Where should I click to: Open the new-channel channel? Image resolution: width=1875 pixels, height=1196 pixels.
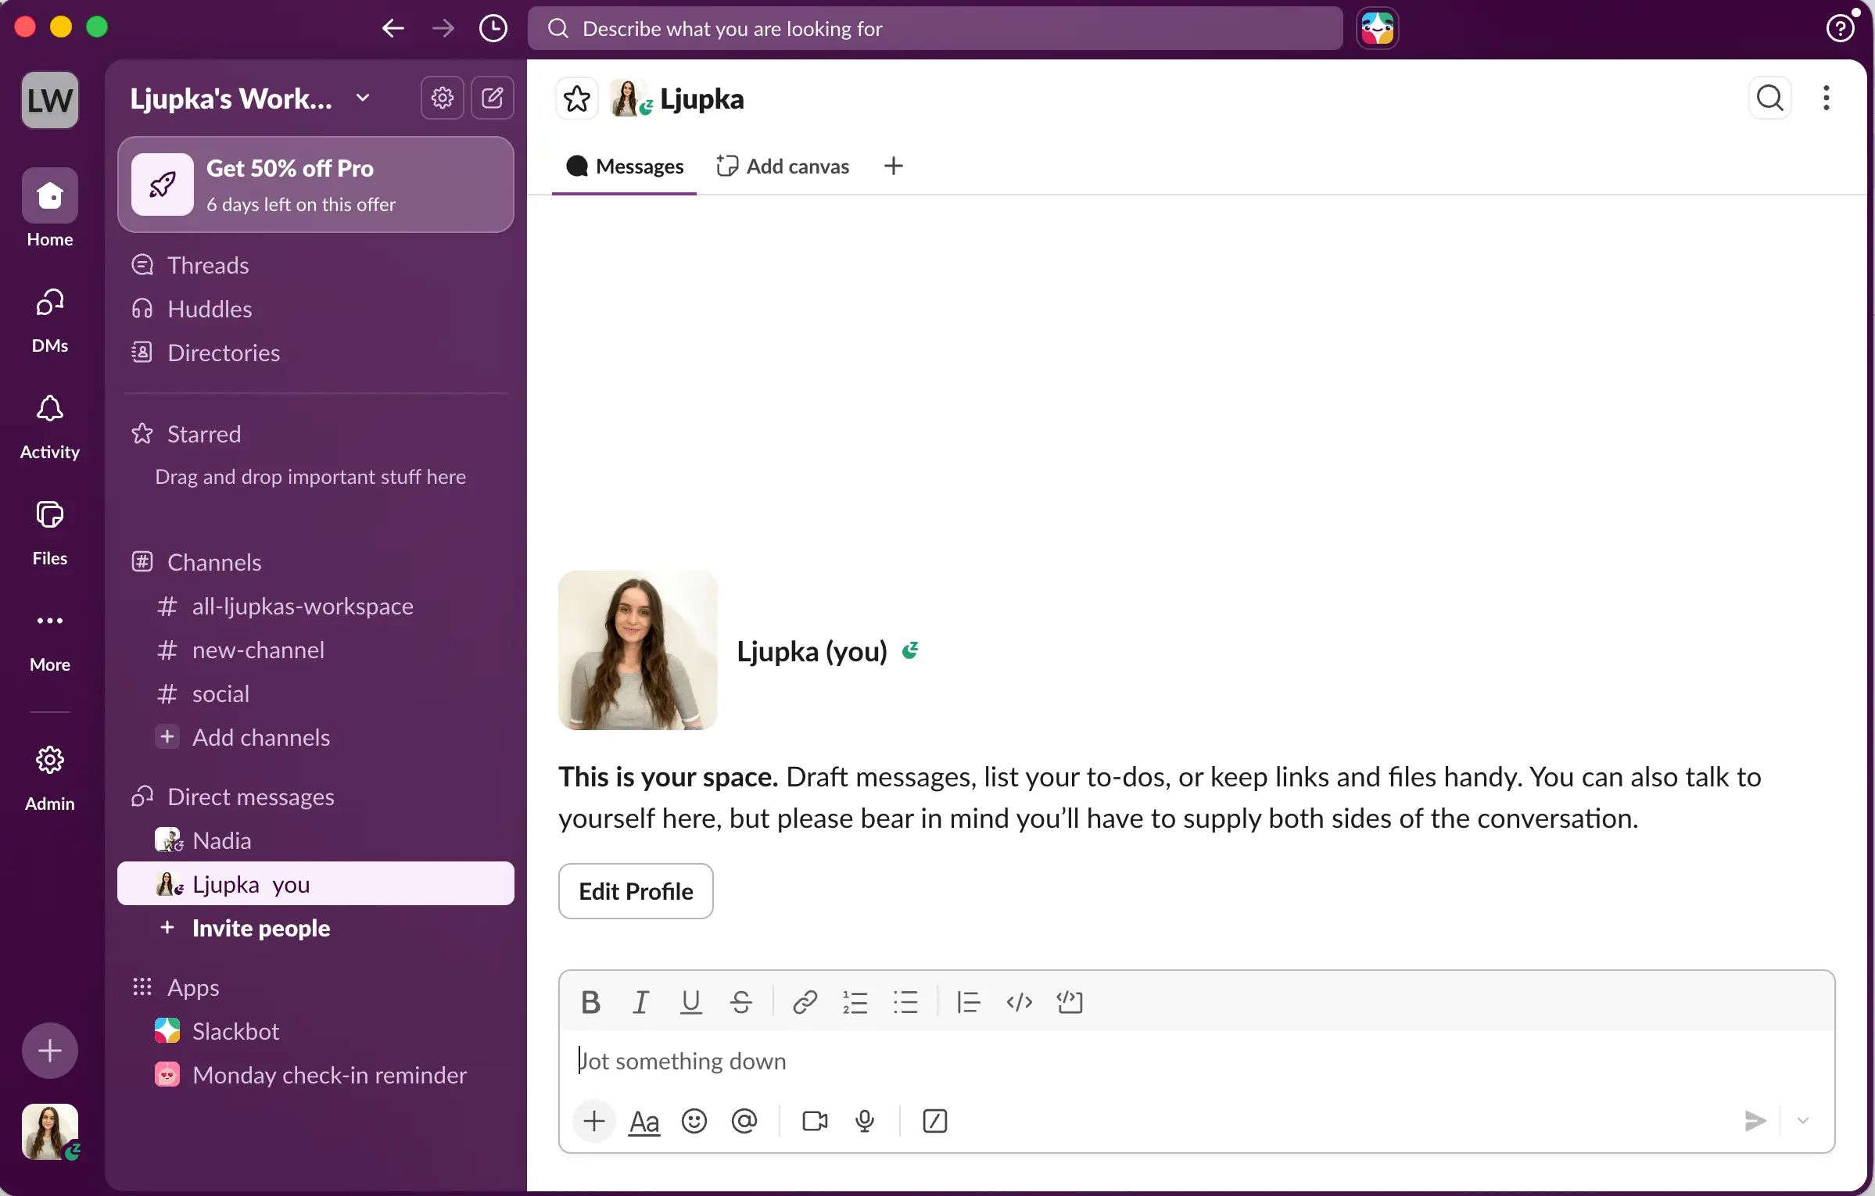[x=316, y=650]
